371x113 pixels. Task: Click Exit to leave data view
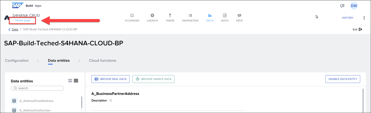[357, 29]
